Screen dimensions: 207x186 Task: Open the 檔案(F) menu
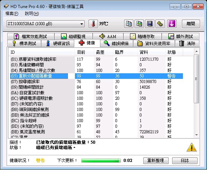[x=12, y=14]
